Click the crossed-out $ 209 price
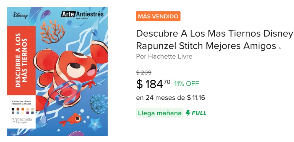 pyautogui.click(x=144, y=73)
